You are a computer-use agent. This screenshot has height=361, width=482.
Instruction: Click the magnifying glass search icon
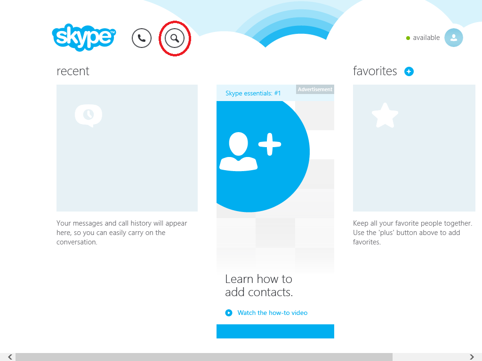coord(175,38)
